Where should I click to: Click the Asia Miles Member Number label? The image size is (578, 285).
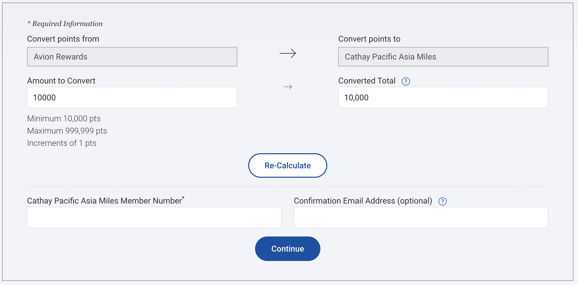[x=105, y=201]
